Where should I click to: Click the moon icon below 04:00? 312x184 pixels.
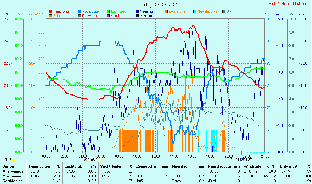coord(85,160)
